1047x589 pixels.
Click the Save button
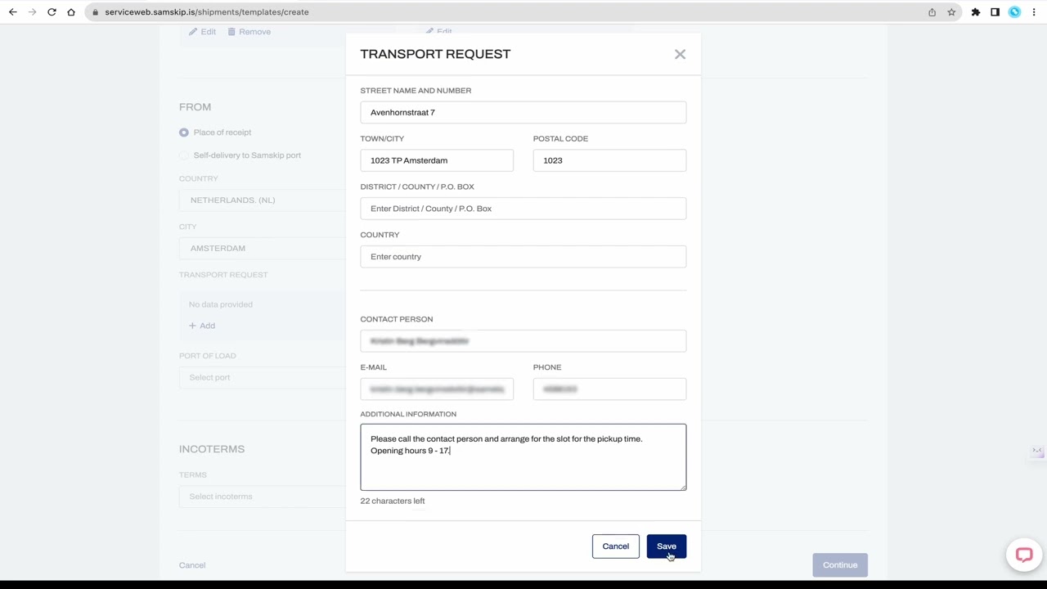point(667,546)
